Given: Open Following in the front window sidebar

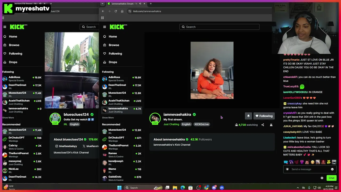Looking at the screenshot, I should pyautogui.click(x=115, y=54).
